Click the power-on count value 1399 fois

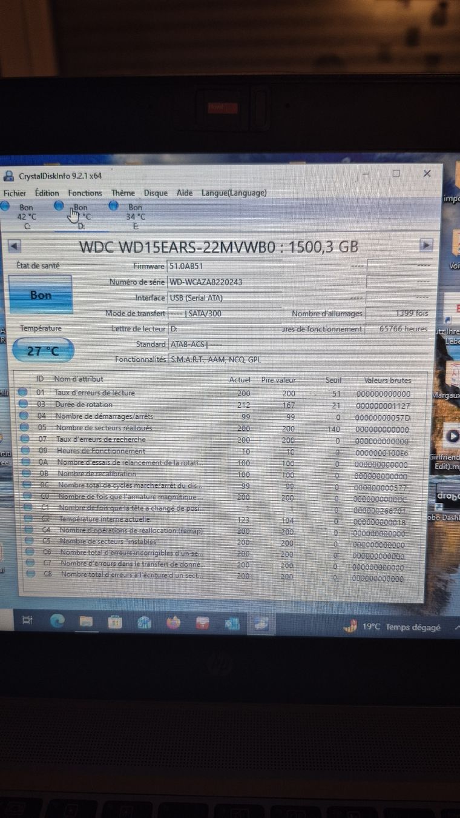398,313
